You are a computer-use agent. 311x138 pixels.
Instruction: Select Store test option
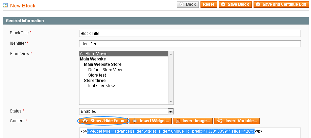point(124,75)
